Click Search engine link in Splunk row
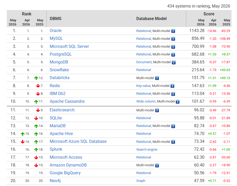Viewport: 237px width, 186px height. point(147,150)
